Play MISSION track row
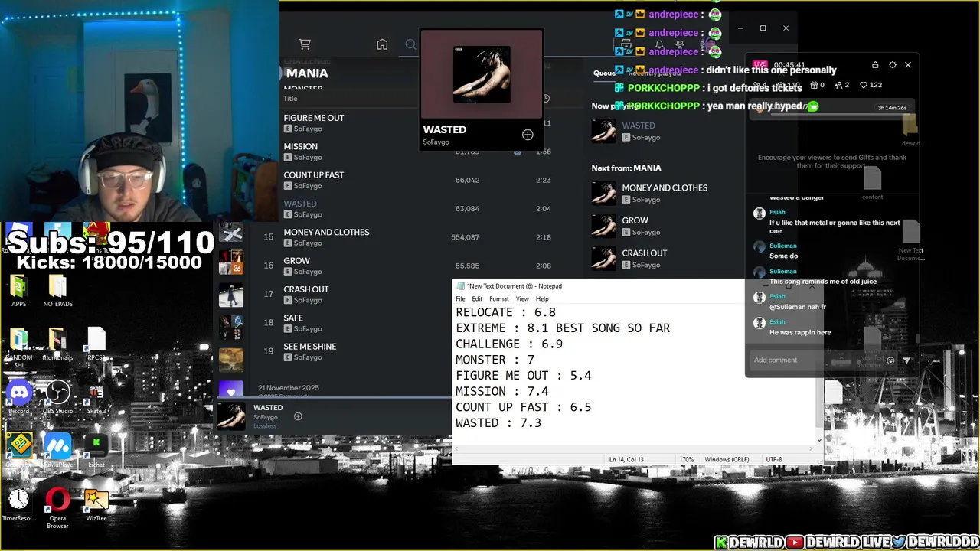980x551 pixels. click(x=417, y=152)
